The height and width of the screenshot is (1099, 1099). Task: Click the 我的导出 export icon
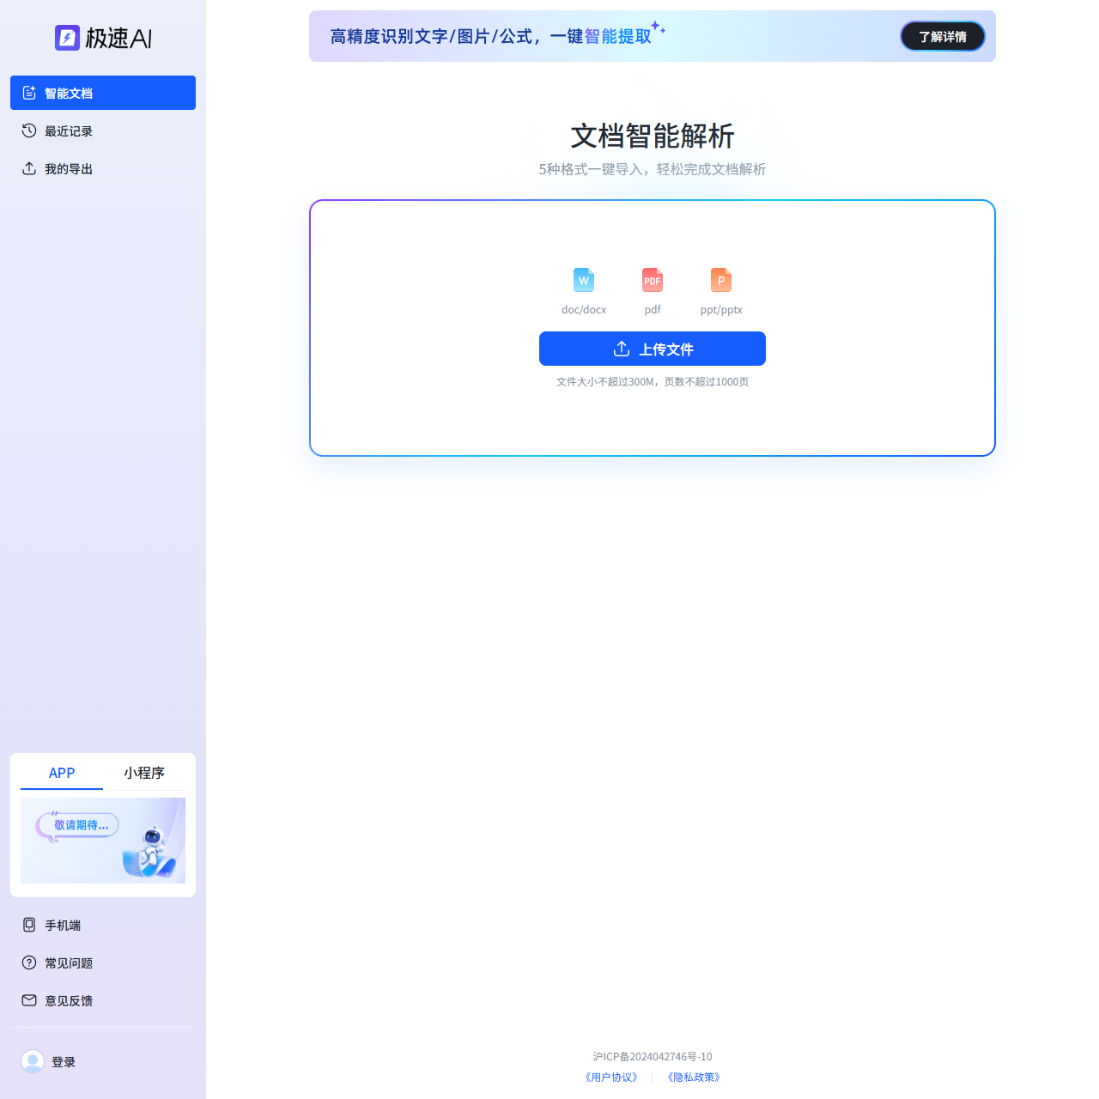tap(28, 168)
